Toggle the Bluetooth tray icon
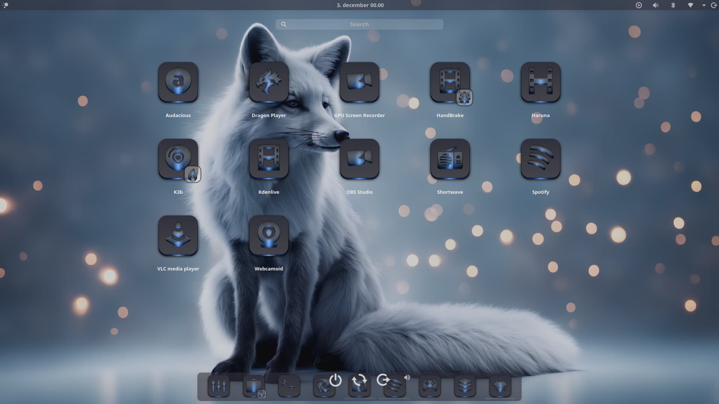The height and width of the screenshot is (404, 719). pyautogui.click(x=673, y=5)
